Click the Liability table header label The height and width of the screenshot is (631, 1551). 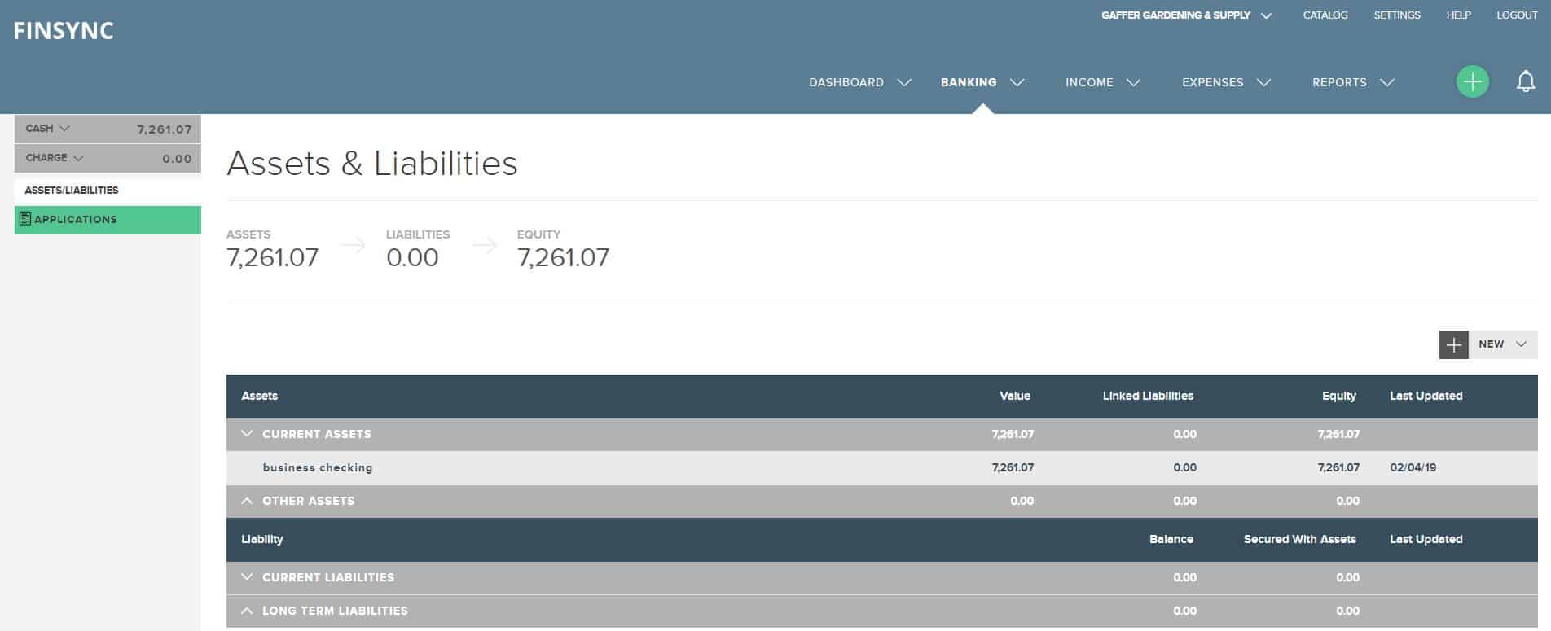pos(262,539)
